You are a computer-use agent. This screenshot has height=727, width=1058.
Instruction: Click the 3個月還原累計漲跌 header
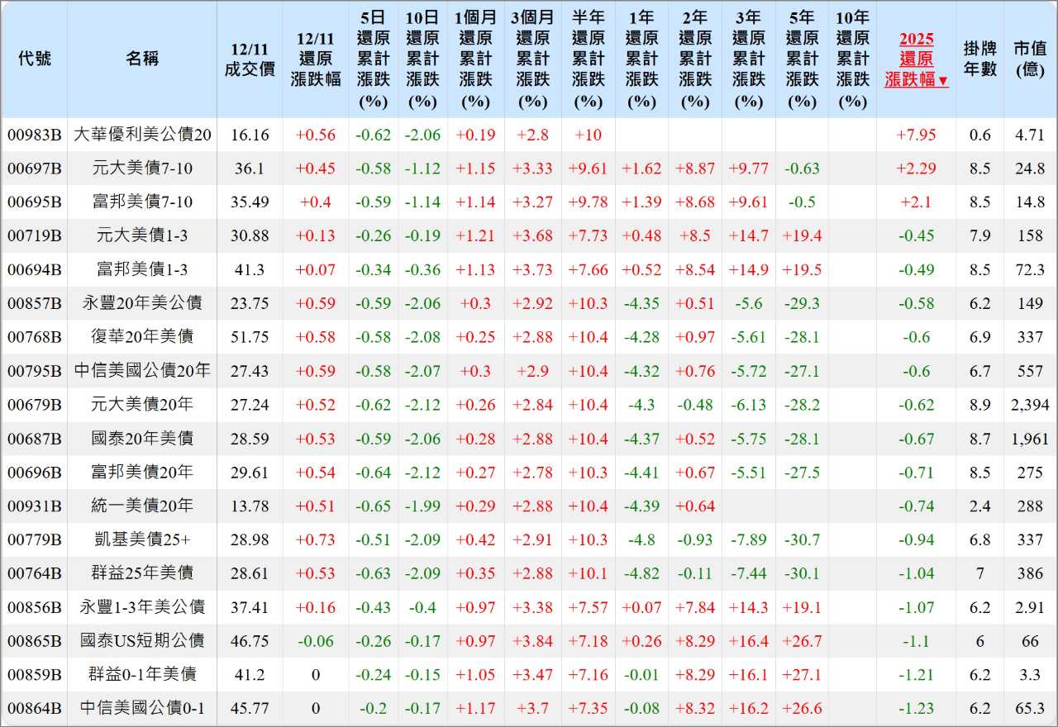tap(533, 61)
